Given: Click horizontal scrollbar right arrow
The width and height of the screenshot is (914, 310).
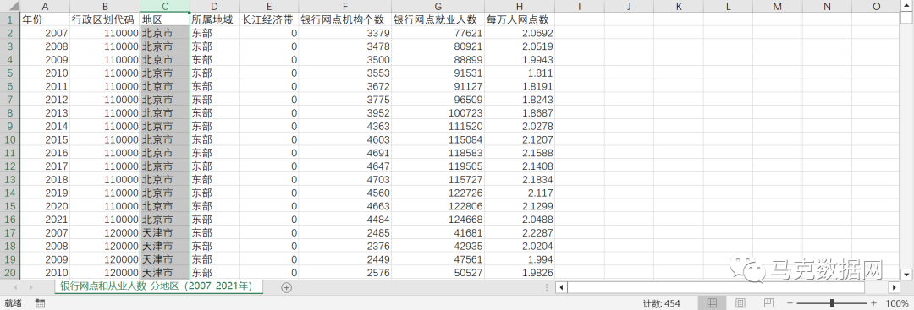Looking at the screenshot, I should pyautogui.click(x=895, y=287).
